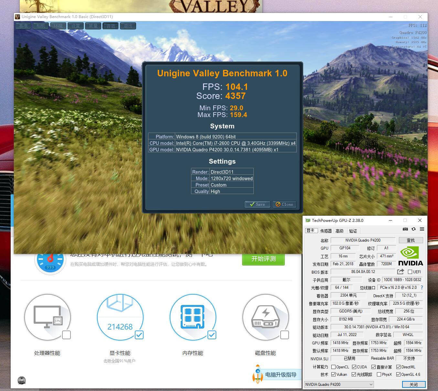Toggle the UEFI checkbox
Viewport: 438px width, 391px height.
tap(410, 272)
